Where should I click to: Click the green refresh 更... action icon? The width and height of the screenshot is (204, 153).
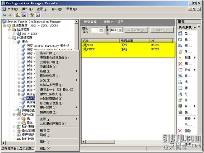pos(180,39)
